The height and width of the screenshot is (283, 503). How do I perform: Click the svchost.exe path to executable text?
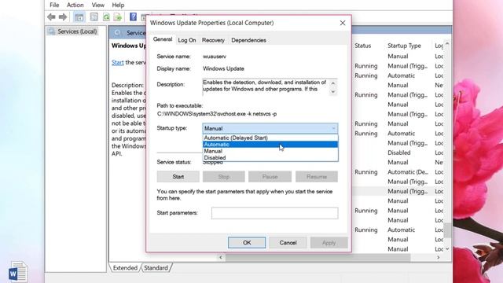click(x=217, y=113)
